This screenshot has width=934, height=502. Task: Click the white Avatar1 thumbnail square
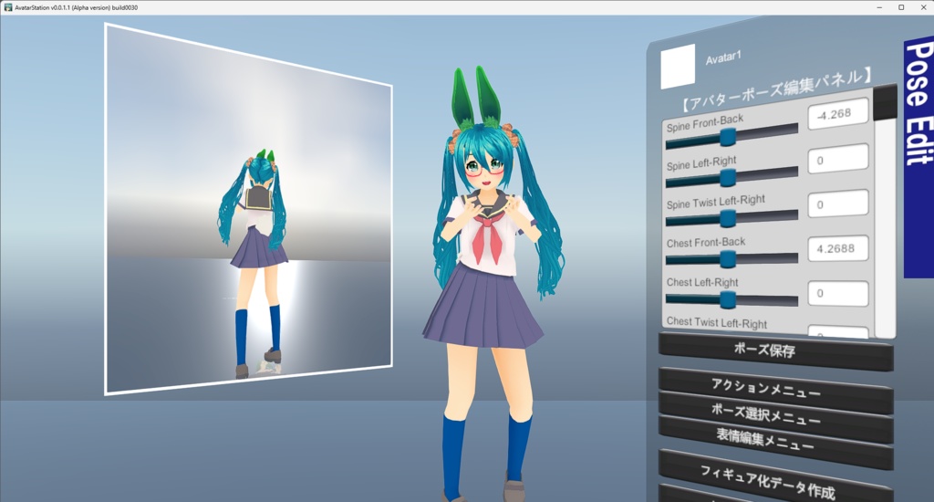[678, 67]
